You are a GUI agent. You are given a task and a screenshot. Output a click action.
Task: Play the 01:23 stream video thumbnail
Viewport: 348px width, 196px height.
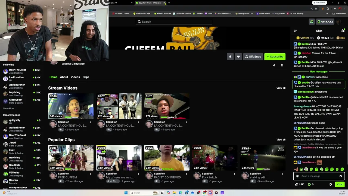pyautogui.click(x=167, y=106)
